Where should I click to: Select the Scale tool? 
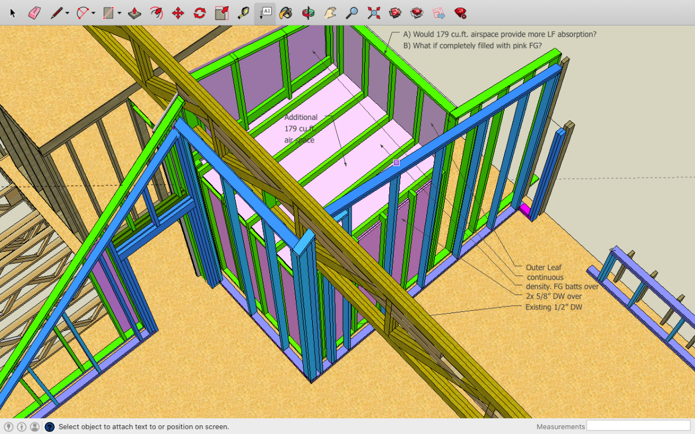click(x=221, y=12)
